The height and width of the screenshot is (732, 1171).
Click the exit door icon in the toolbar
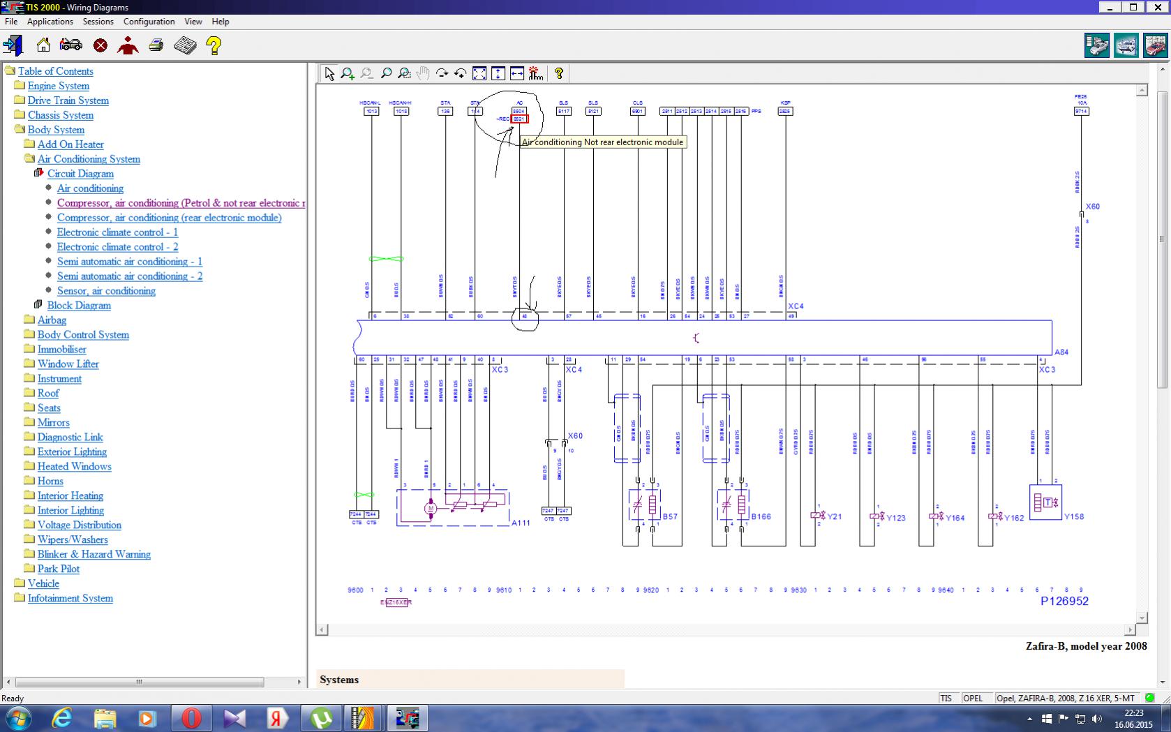(x=13, y=46)
